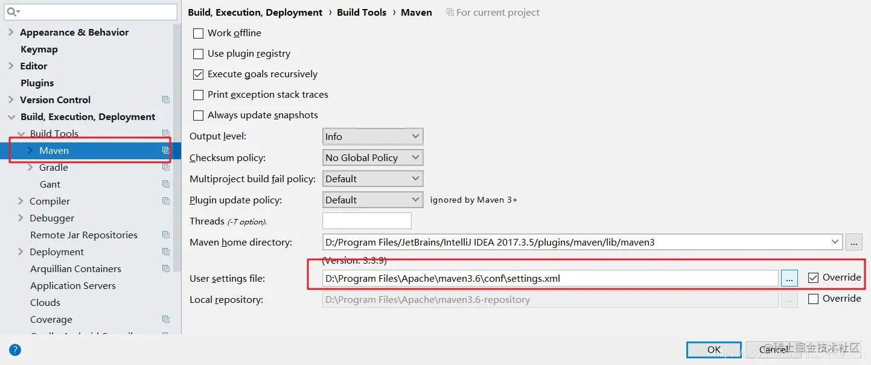Expand the Version Control node
This screenshot has width=871, height=365.
tap(11, 100)
